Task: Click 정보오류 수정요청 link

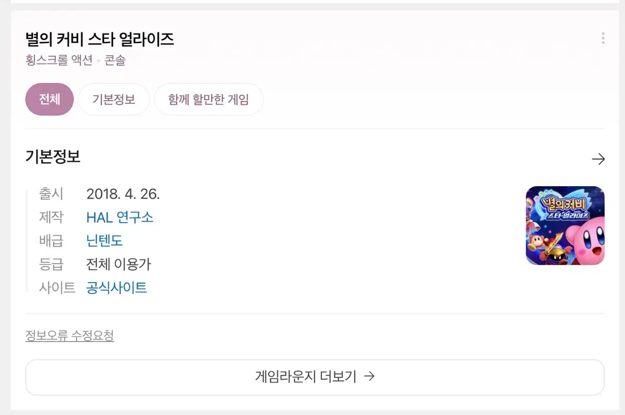Action: point(69,336)
